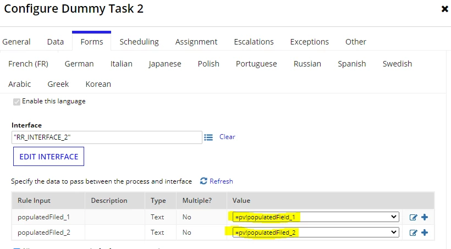The height and width of the screenshot is (249, 451).
Task: Open expression editor for populatedFiled_2 row
Action: [413, 233]
